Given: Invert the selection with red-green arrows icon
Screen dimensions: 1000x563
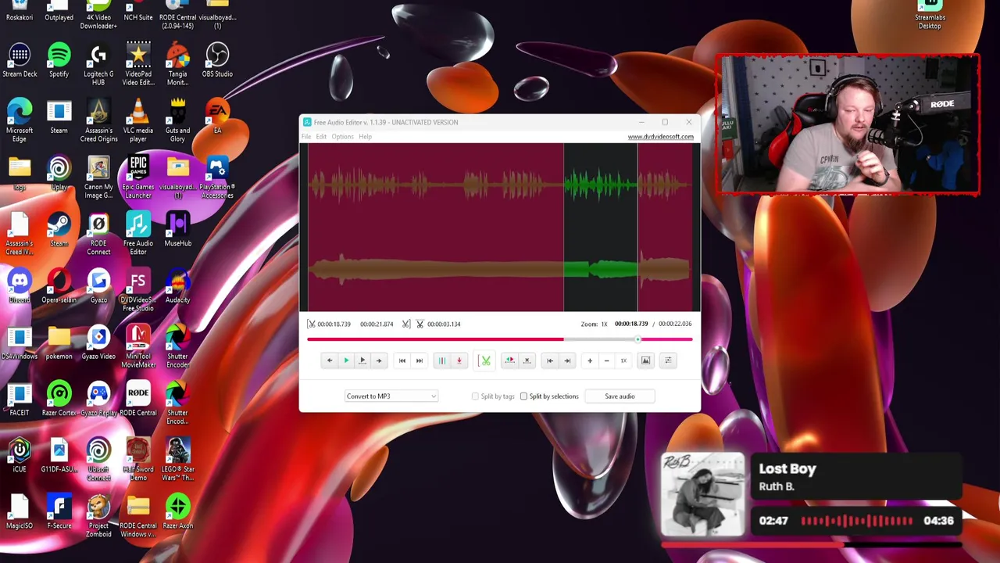Looking at the screenshot, I should [x=509, y=360].
